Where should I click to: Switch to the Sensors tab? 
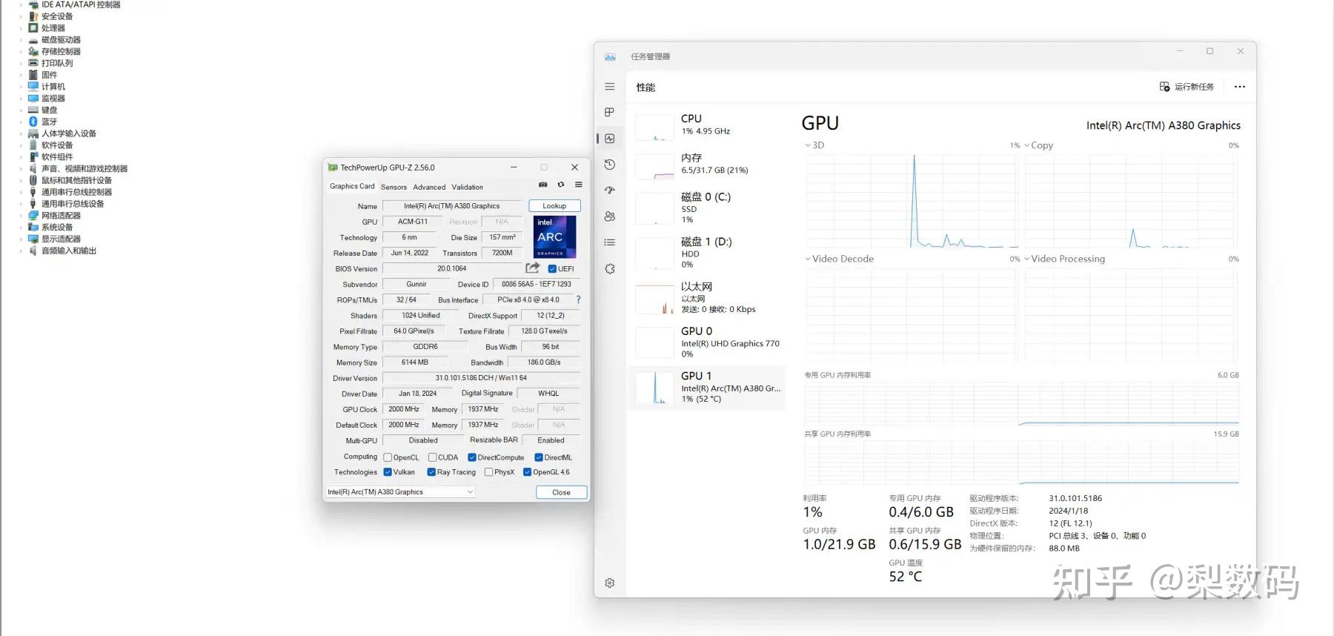(394, 188)
